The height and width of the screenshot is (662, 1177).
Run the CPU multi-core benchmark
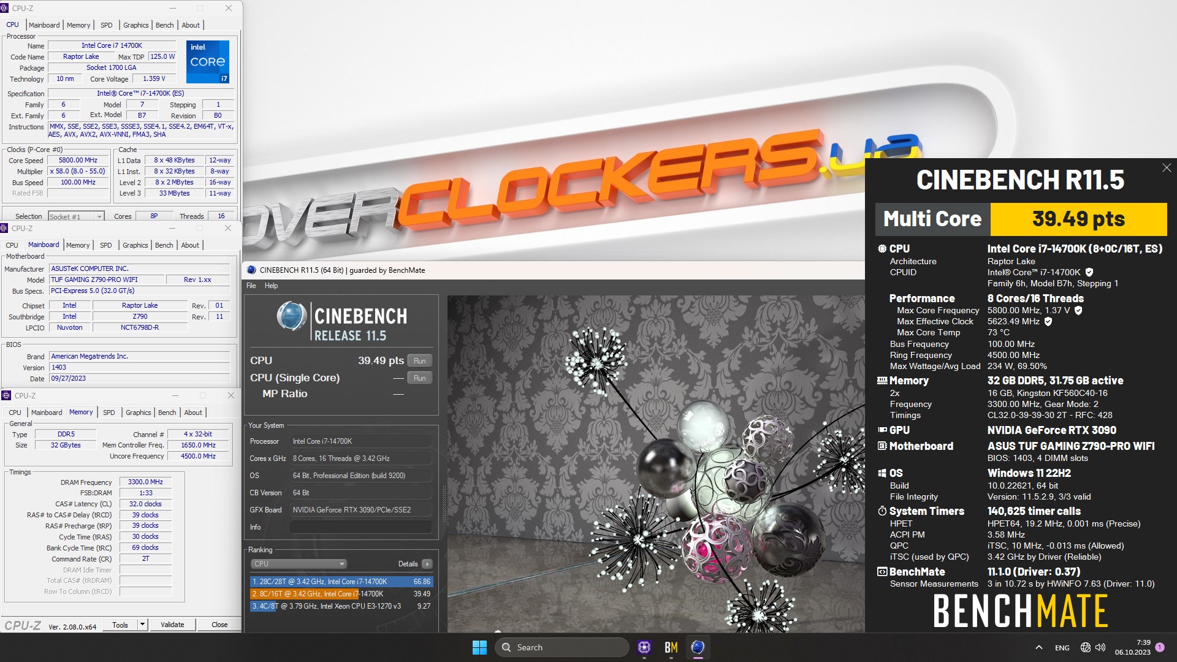419,361
